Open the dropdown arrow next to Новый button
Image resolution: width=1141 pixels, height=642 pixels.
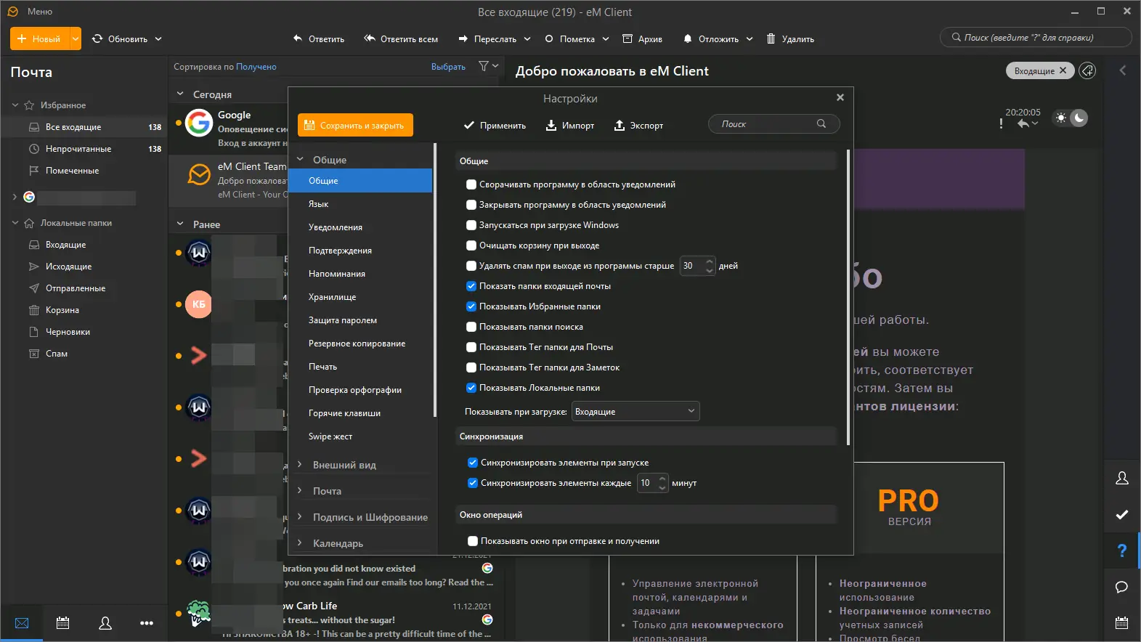(x=76, y=38)
